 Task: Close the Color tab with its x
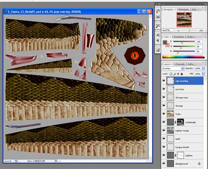pos(170,37)
